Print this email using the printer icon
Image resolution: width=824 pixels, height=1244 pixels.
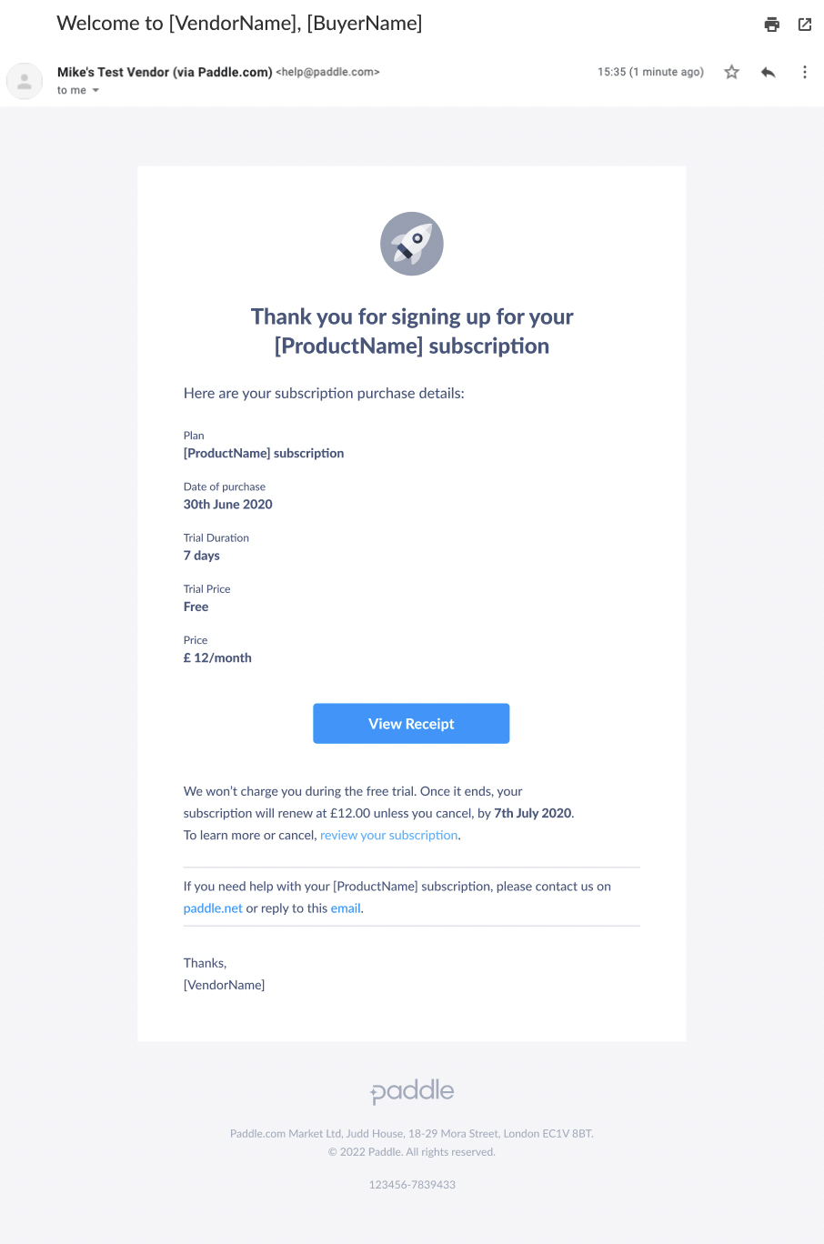pyautogui.click(x=771, y=25)
